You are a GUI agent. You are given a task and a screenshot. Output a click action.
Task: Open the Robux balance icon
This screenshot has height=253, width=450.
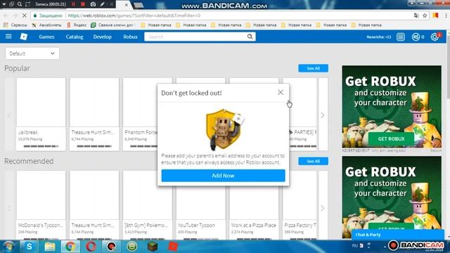pyautogui.click(x=416, y=37)
